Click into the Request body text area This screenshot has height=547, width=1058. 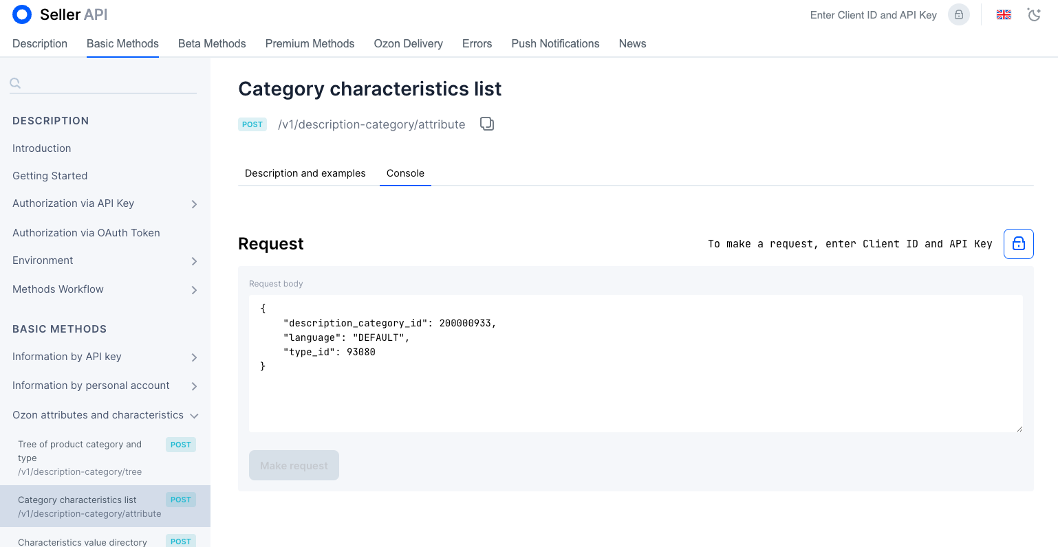pyautogui.click(x=636, y=364)
